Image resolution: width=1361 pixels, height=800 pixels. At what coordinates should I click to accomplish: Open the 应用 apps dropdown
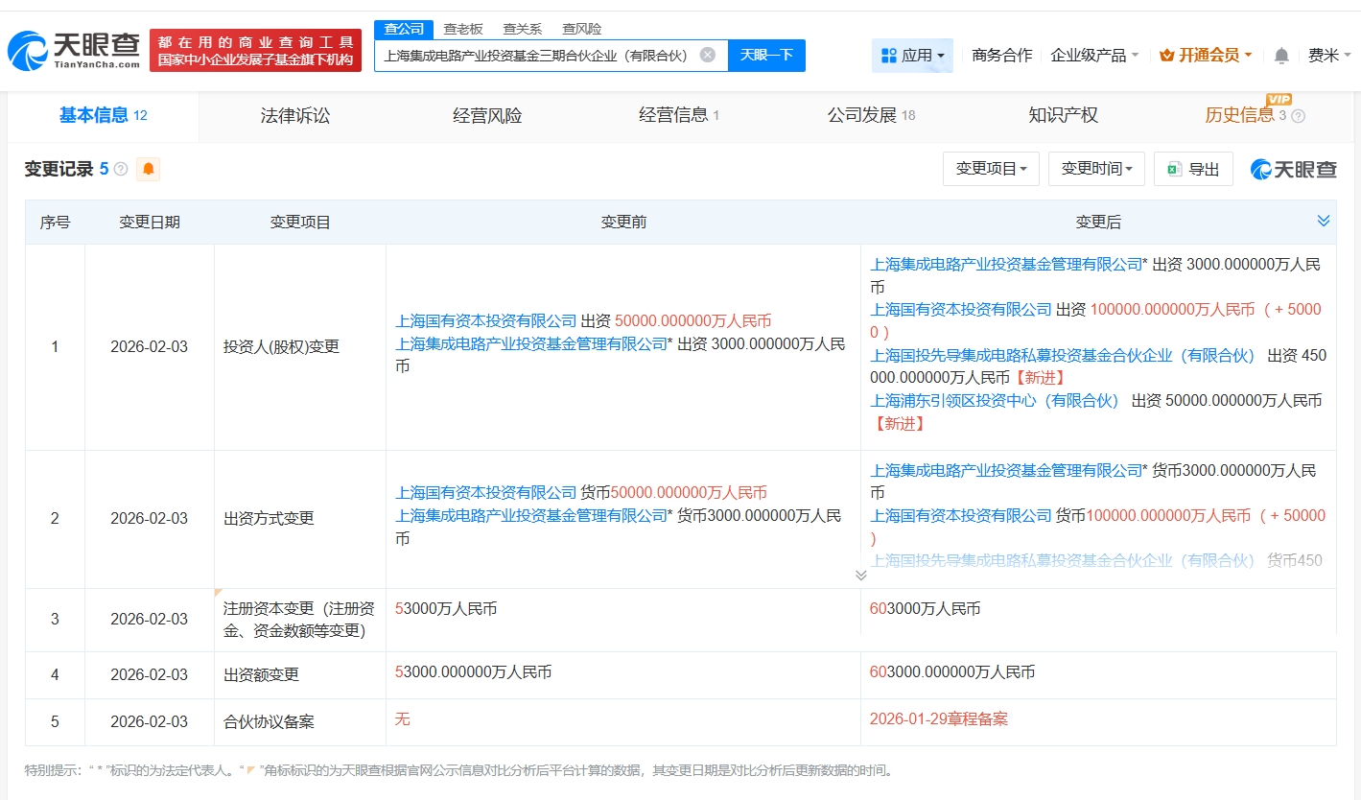912,56
